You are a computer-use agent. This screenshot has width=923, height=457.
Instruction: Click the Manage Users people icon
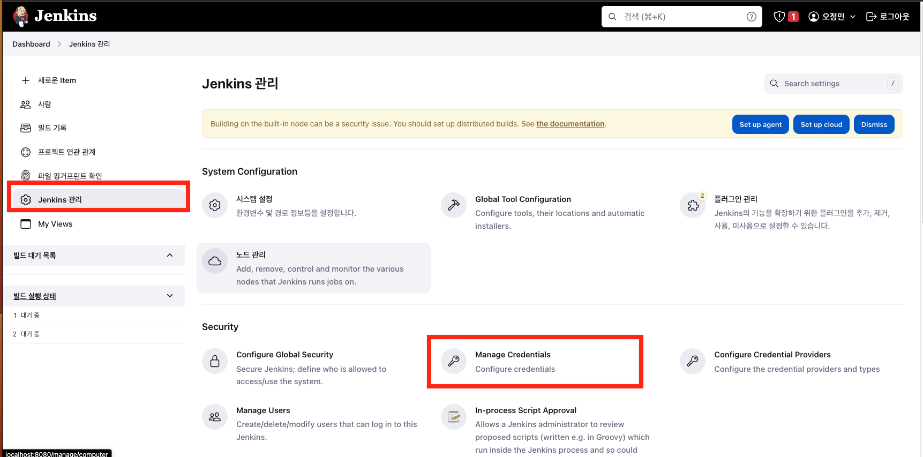click(x=215, y=417)
